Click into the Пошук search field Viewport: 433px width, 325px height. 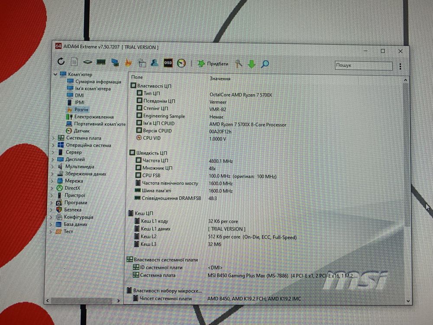363,65
